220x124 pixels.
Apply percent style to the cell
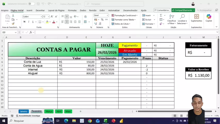point(102,20)
